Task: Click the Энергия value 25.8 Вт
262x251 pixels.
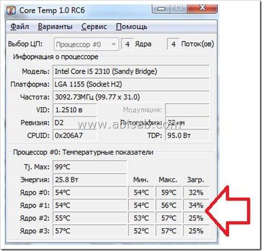Action: (90, 179)
